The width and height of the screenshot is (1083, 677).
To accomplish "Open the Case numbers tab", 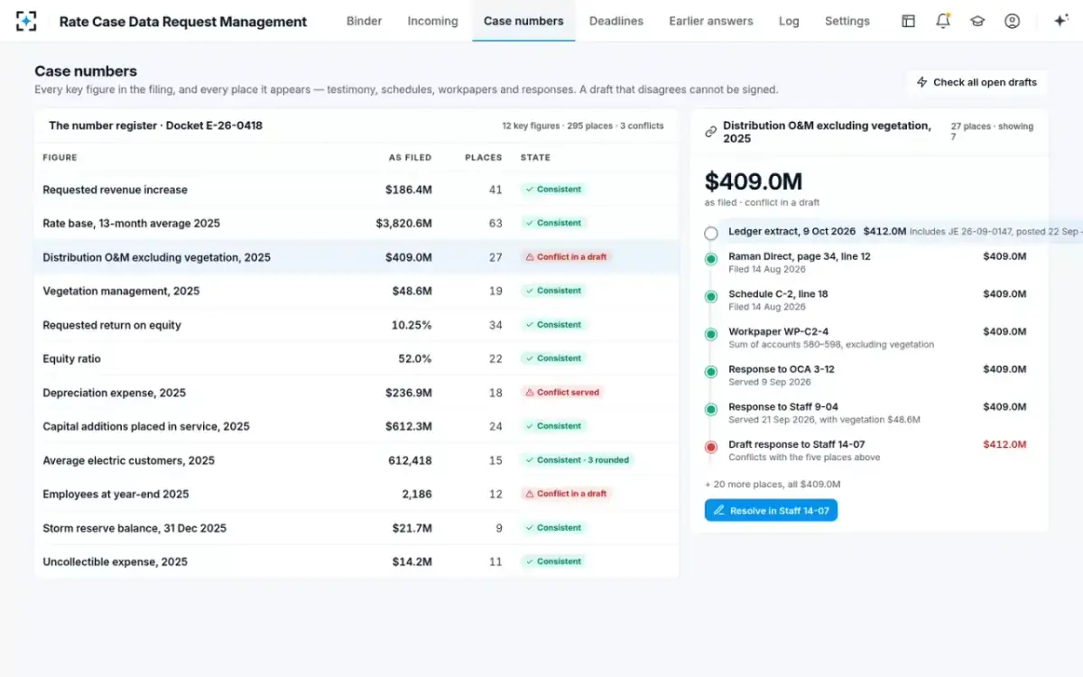I will (523, 21).
